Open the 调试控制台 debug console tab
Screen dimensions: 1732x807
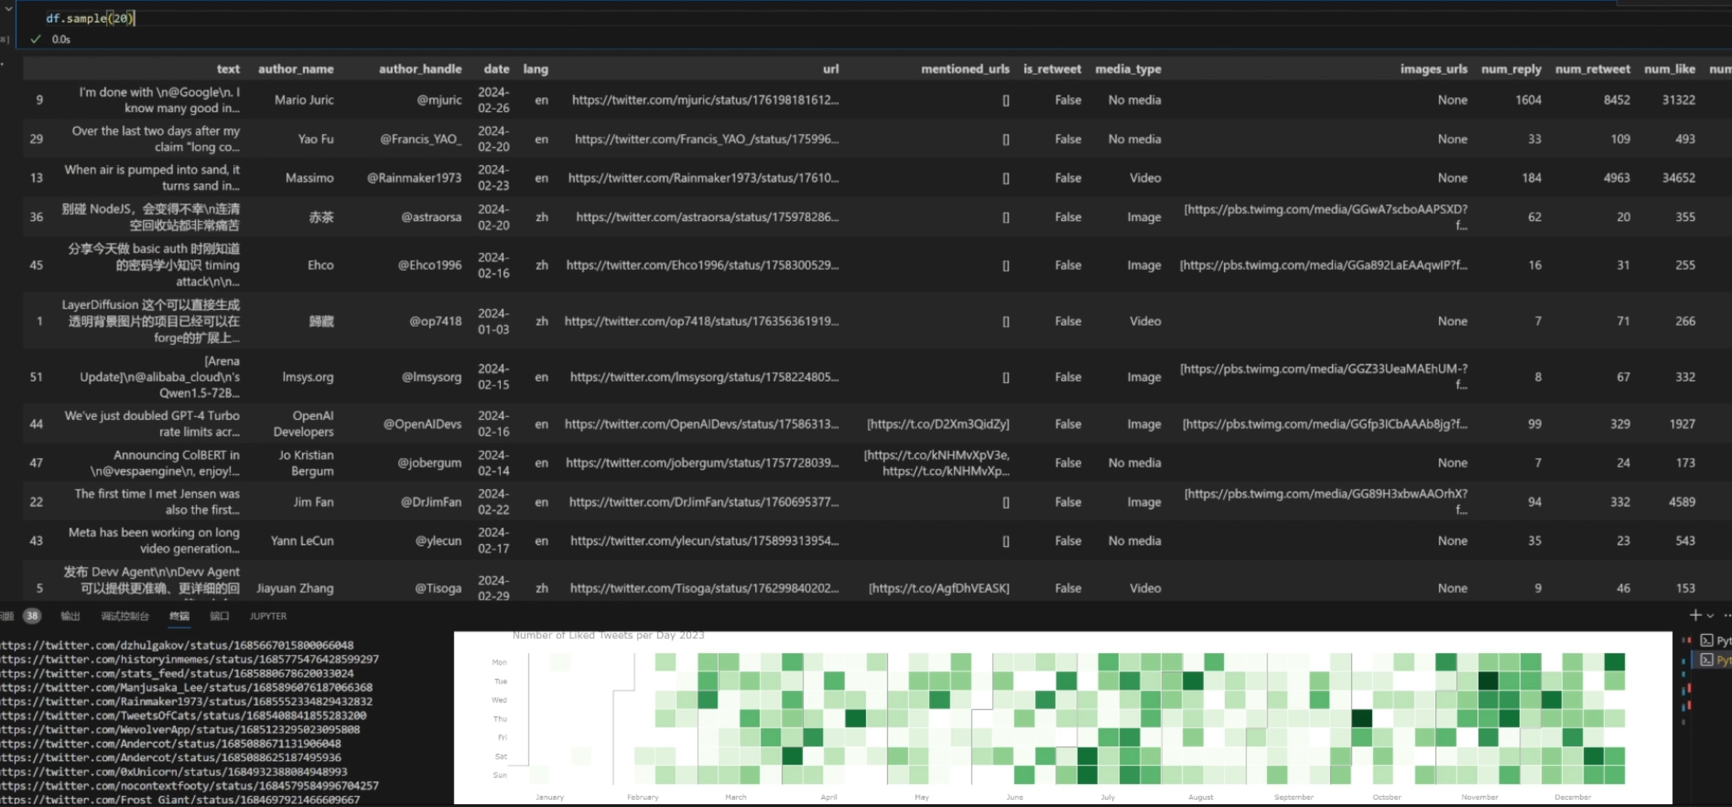tap(124, 616)
